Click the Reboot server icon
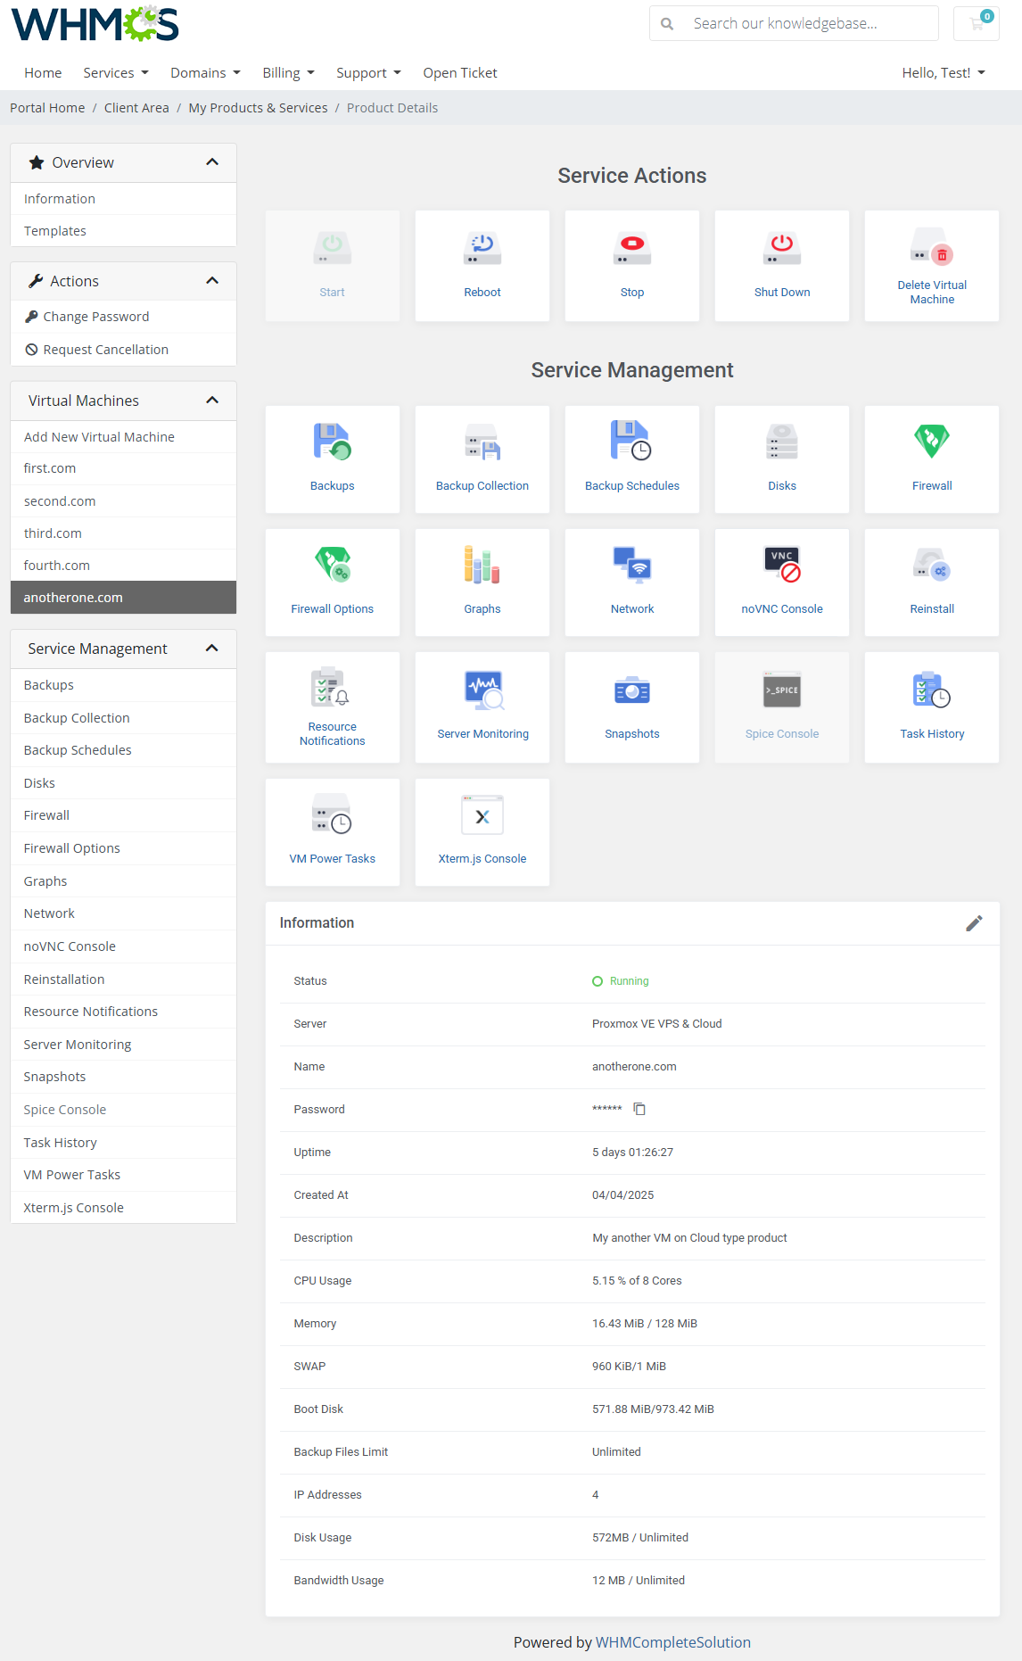This screenshot has width=1022, height=1661. (x=482, y=249)
